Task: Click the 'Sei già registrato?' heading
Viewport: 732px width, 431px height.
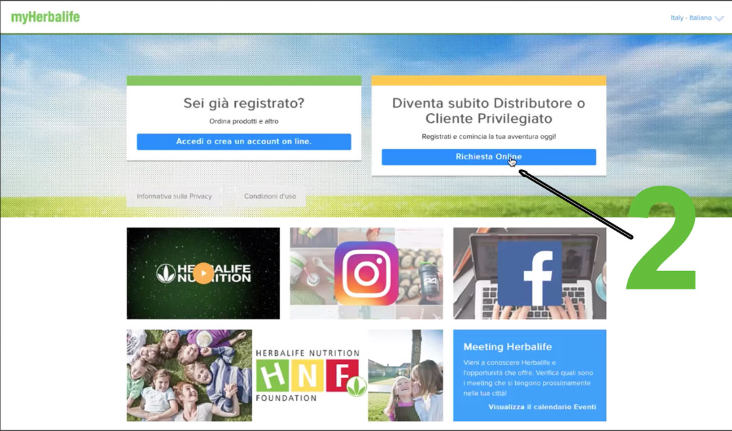Action: [244, 103]
